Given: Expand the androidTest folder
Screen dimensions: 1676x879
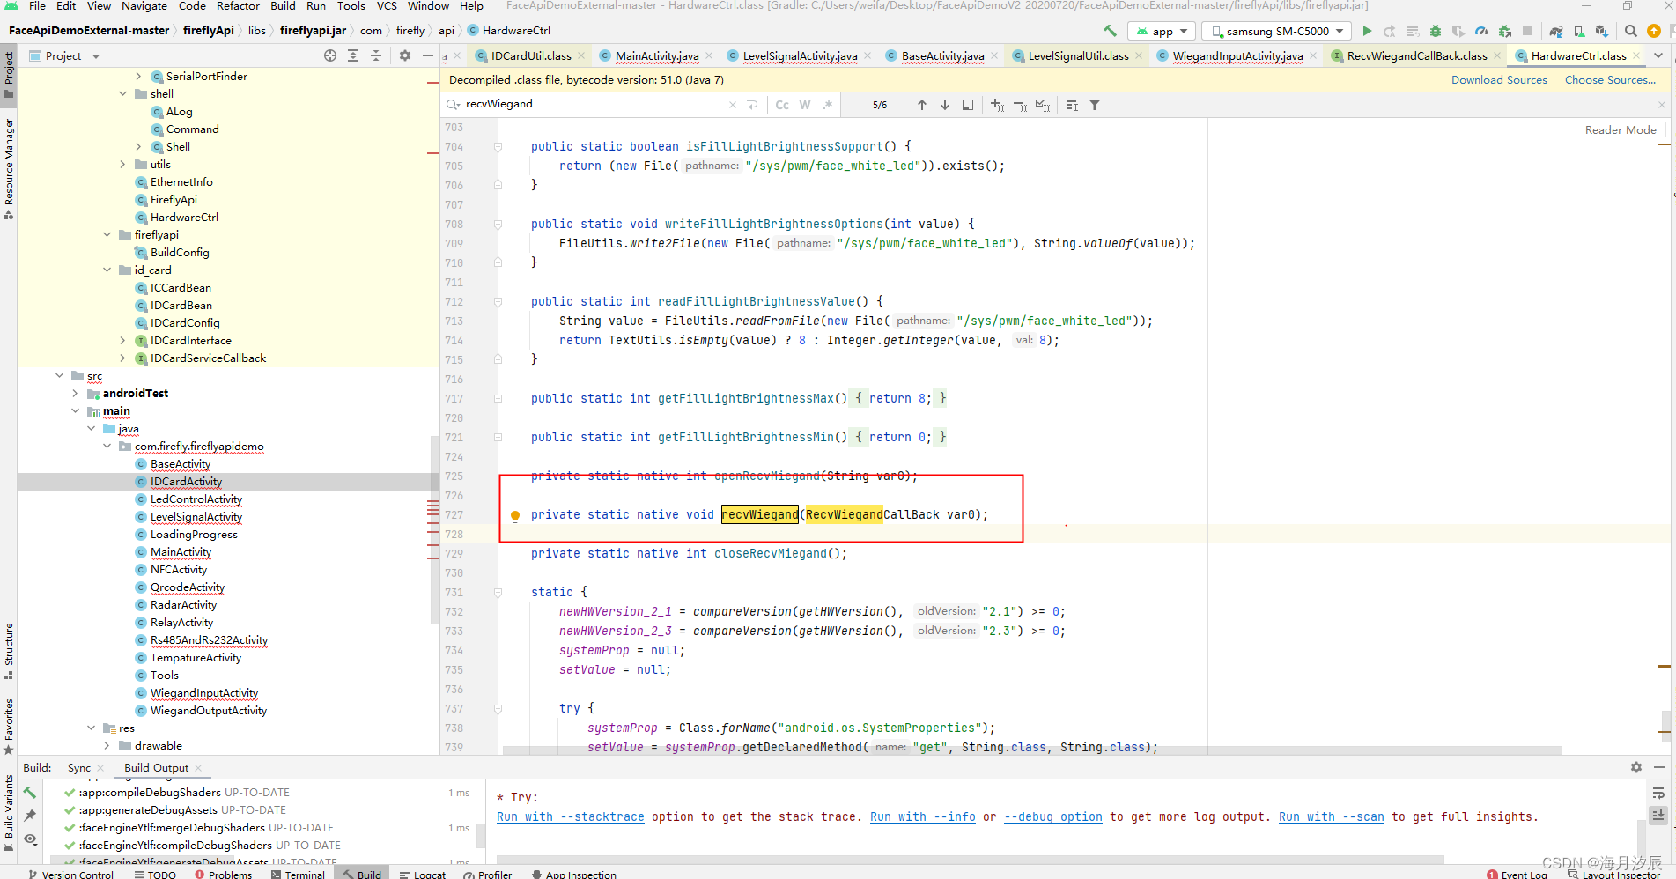Looking at the screenshot, I should tap(76, 393).
